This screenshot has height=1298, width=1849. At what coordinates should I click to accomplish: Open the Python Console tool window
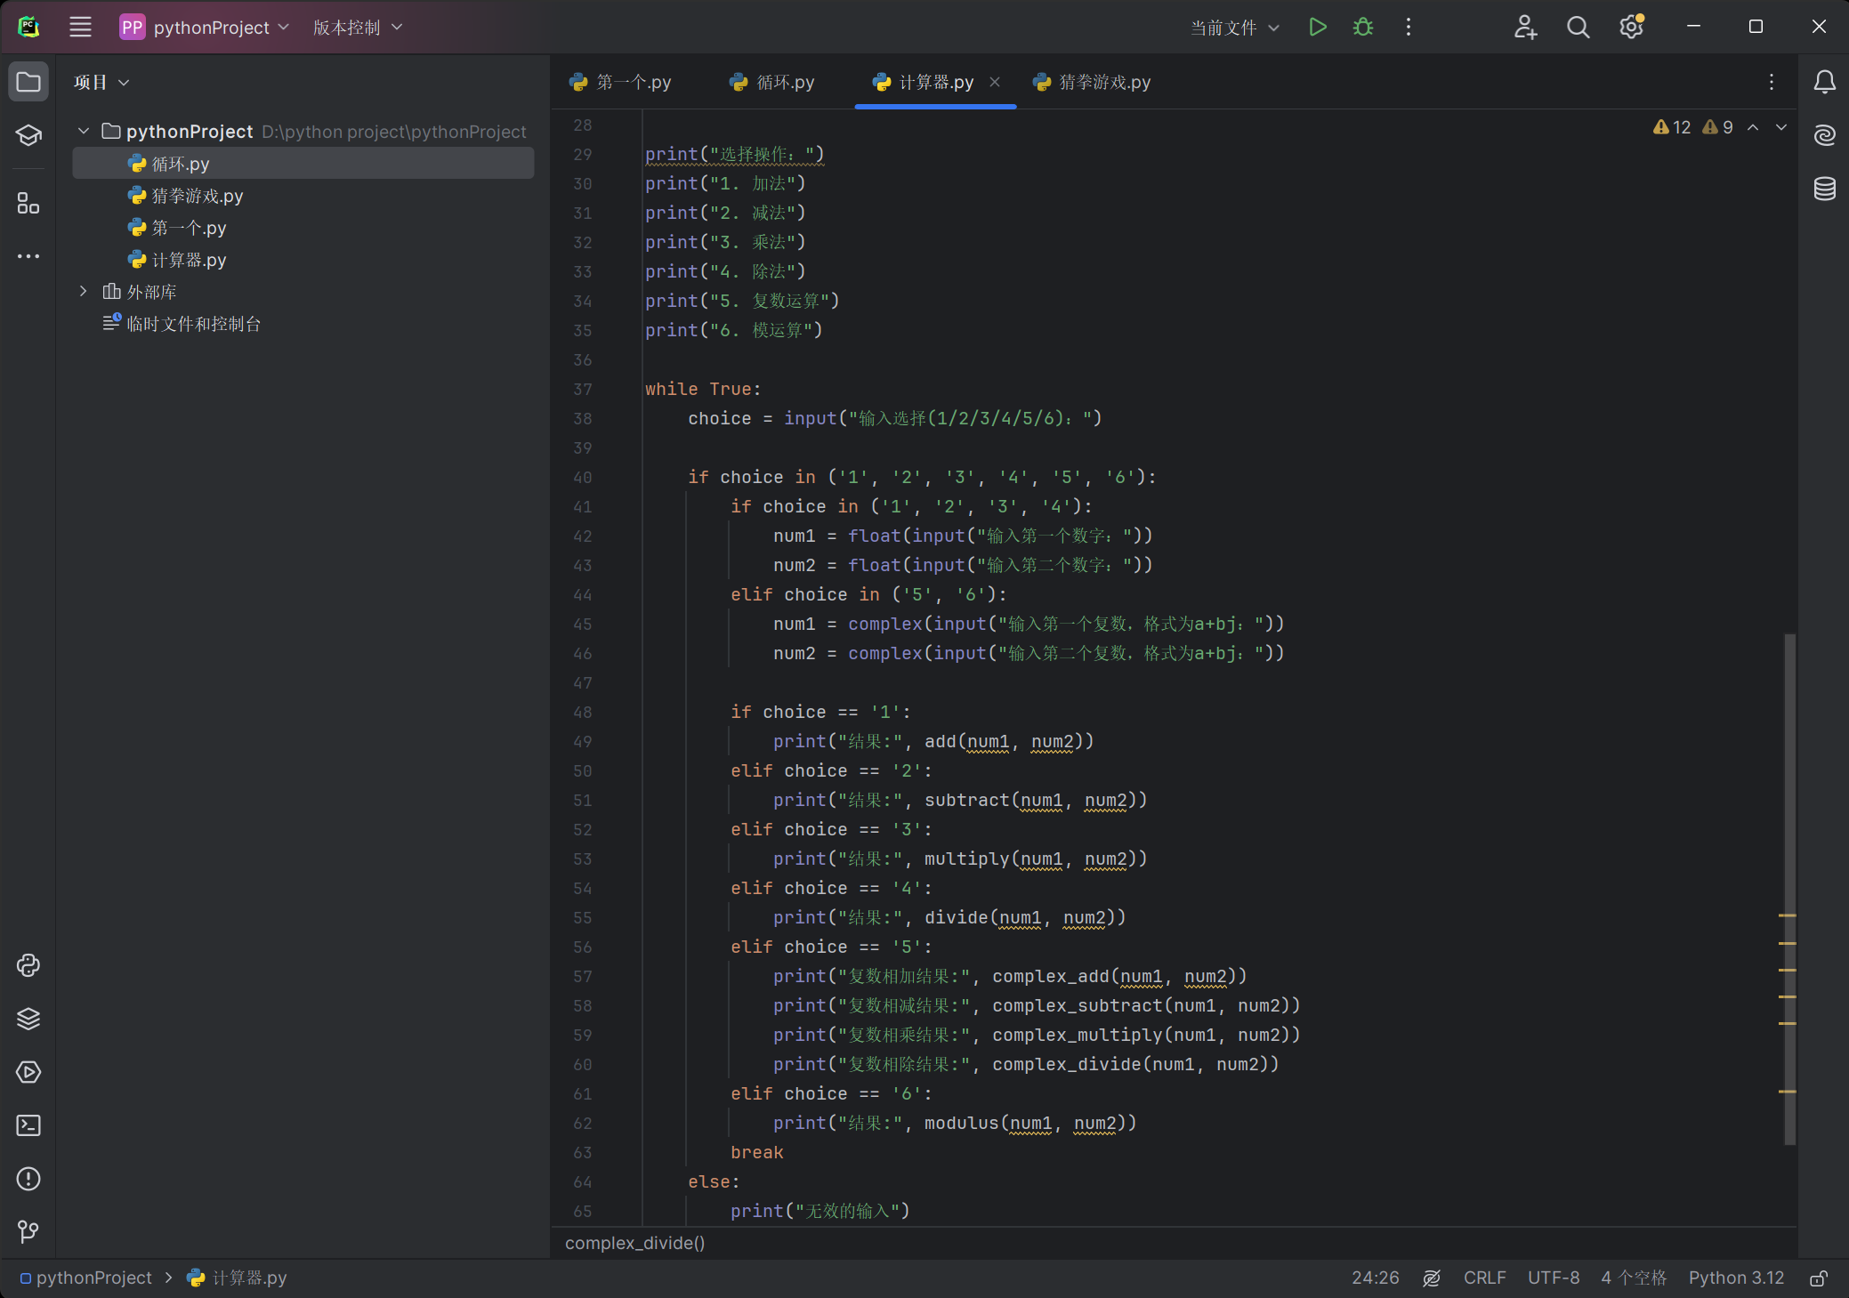(28, 965)
